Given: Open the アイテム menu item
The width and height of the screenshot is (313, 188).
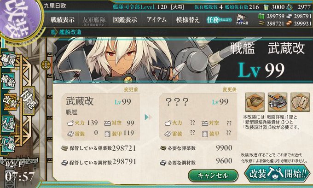Looking at the screenshot, I should pyautogui.click(x=156, y=20).
